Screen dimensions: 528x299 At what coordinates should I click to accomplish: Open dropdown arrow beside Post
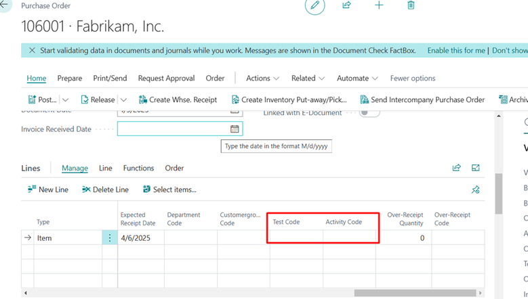65,99
